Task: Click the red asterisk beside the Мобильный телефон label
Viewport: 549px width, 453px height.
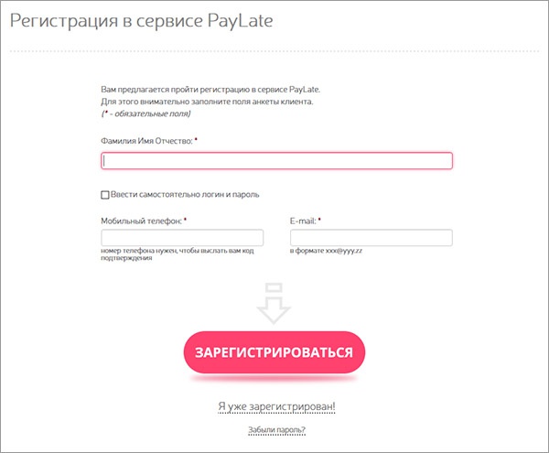Action: click(185, 221)
